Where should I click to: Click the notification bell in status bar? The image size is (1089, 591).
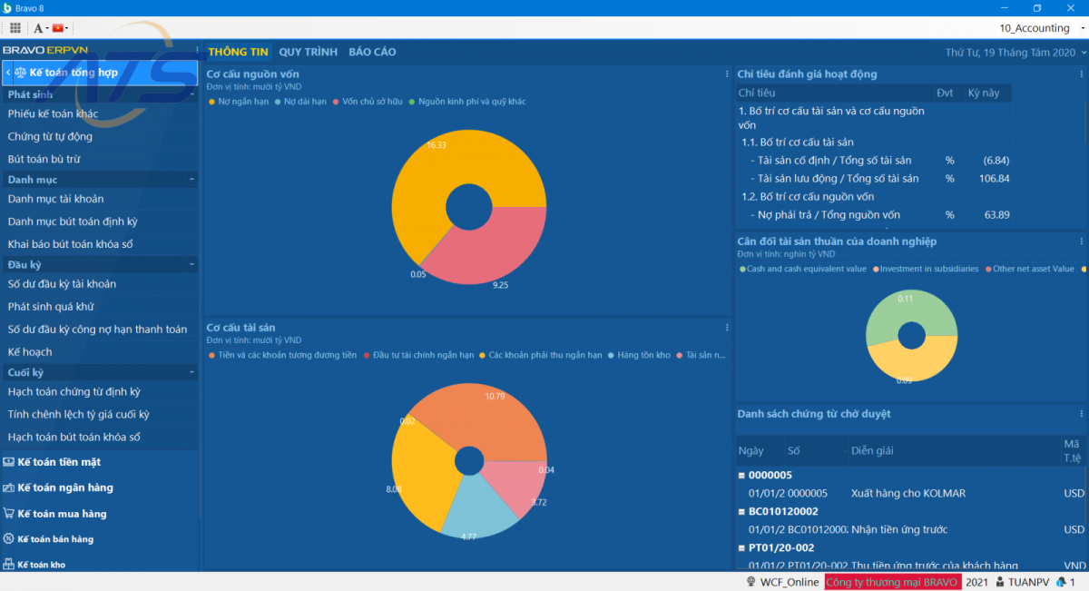coord(1061,582)
